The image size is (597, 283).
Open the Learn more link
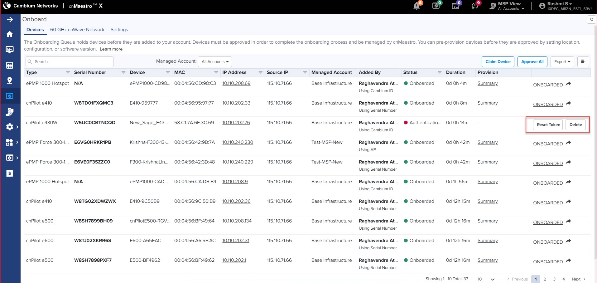[x=111, y=49]
